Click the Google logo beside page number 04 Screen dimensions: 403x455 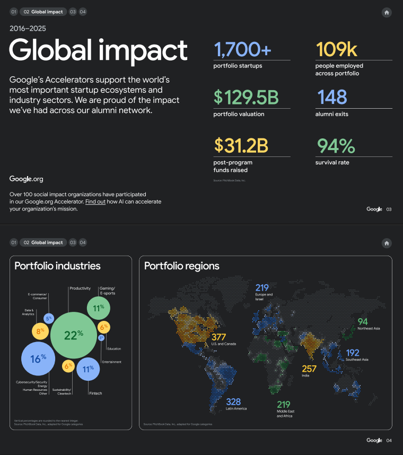(374, 441)
